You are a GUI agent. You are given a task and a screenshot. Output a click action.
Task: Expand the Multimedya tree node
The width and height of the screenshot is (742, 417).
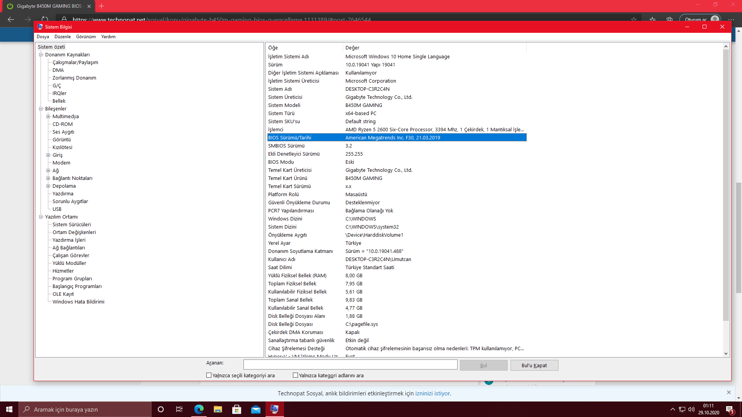point(48,117)
